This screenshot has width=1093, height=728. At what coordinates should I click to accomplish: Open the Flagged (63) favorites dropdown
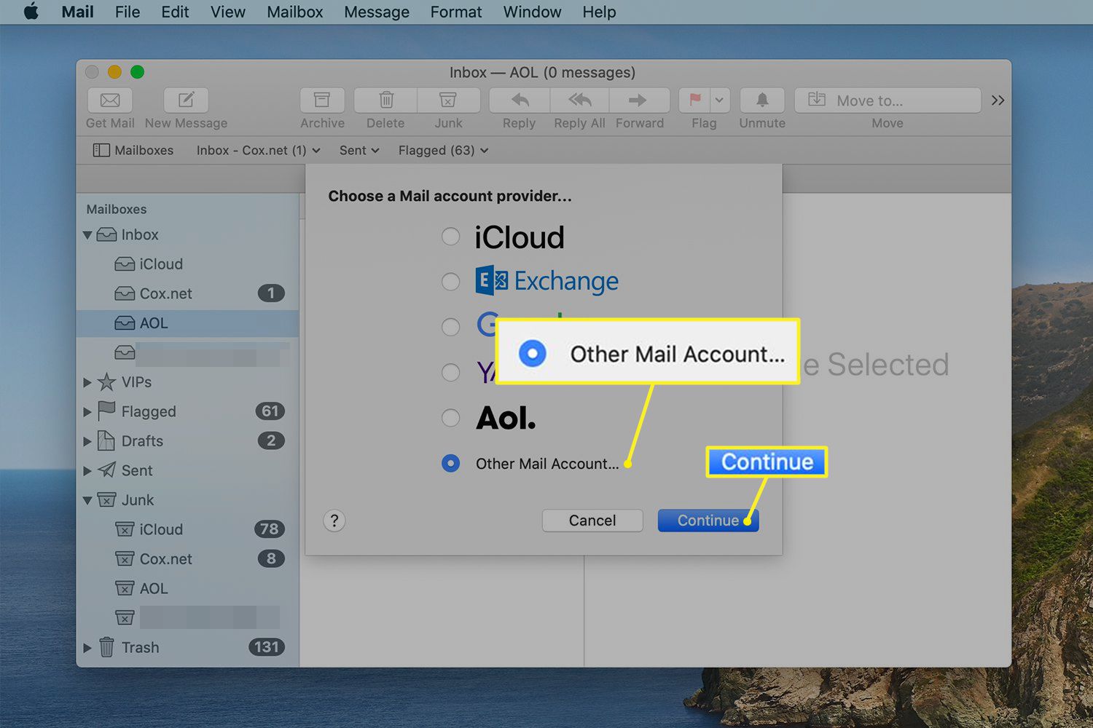point(443,150)
